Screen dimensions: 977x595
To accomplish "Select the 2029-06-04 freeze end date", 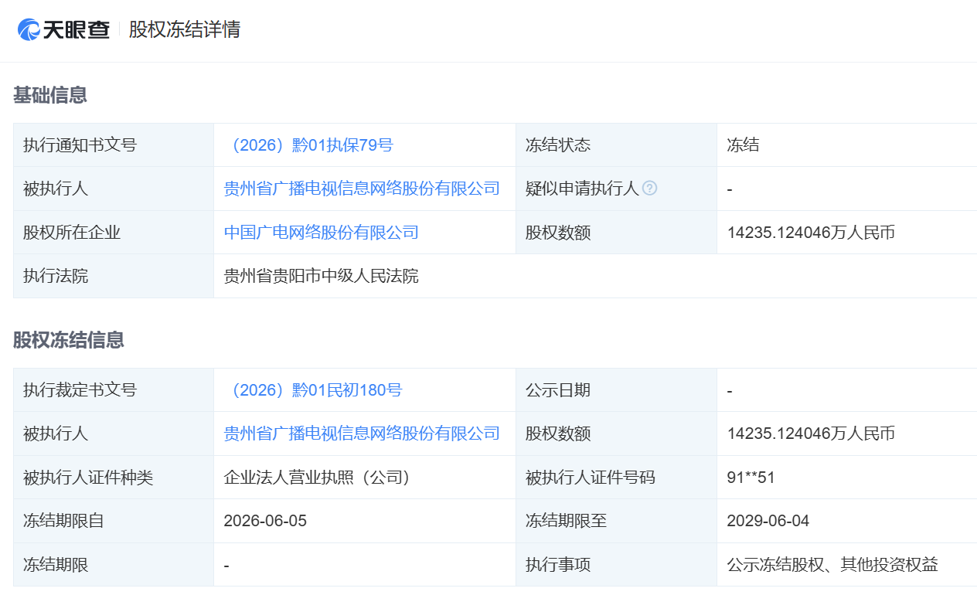I will (x=768, y=521).
